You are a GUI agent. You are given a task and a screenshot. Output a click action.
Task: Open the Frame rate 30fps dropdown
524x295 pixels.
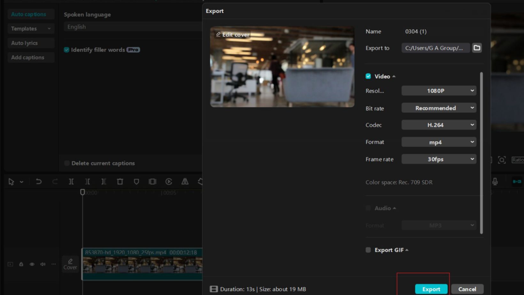(x=439, y=159)
